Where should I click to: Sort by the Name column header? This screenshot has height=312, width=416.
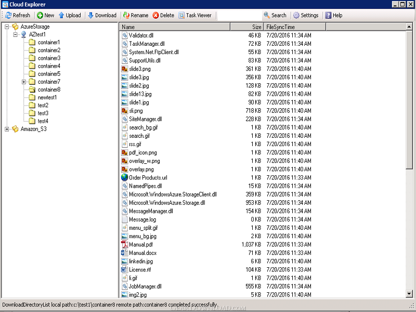tap(175, 27)
